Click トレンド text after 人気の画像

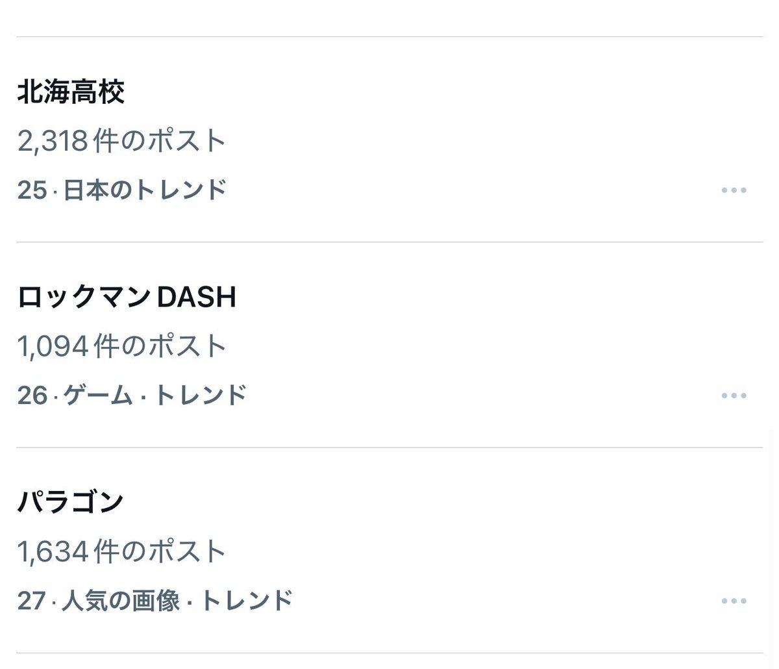click(x=247, y=601)
